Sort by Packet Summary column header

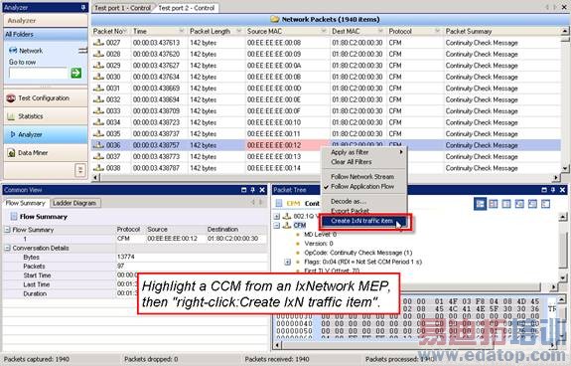click(502, 31)
